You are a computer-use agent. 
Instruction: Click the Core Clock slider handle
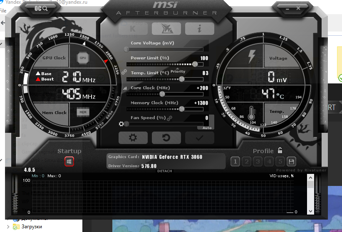[162, 94]
